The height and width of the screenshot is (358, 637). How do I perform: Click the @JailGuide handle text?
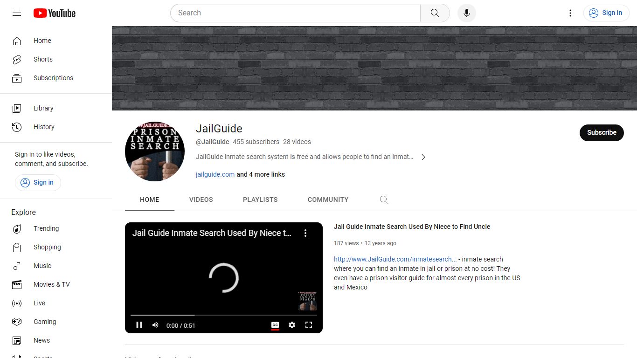click(x=212, y=142)
